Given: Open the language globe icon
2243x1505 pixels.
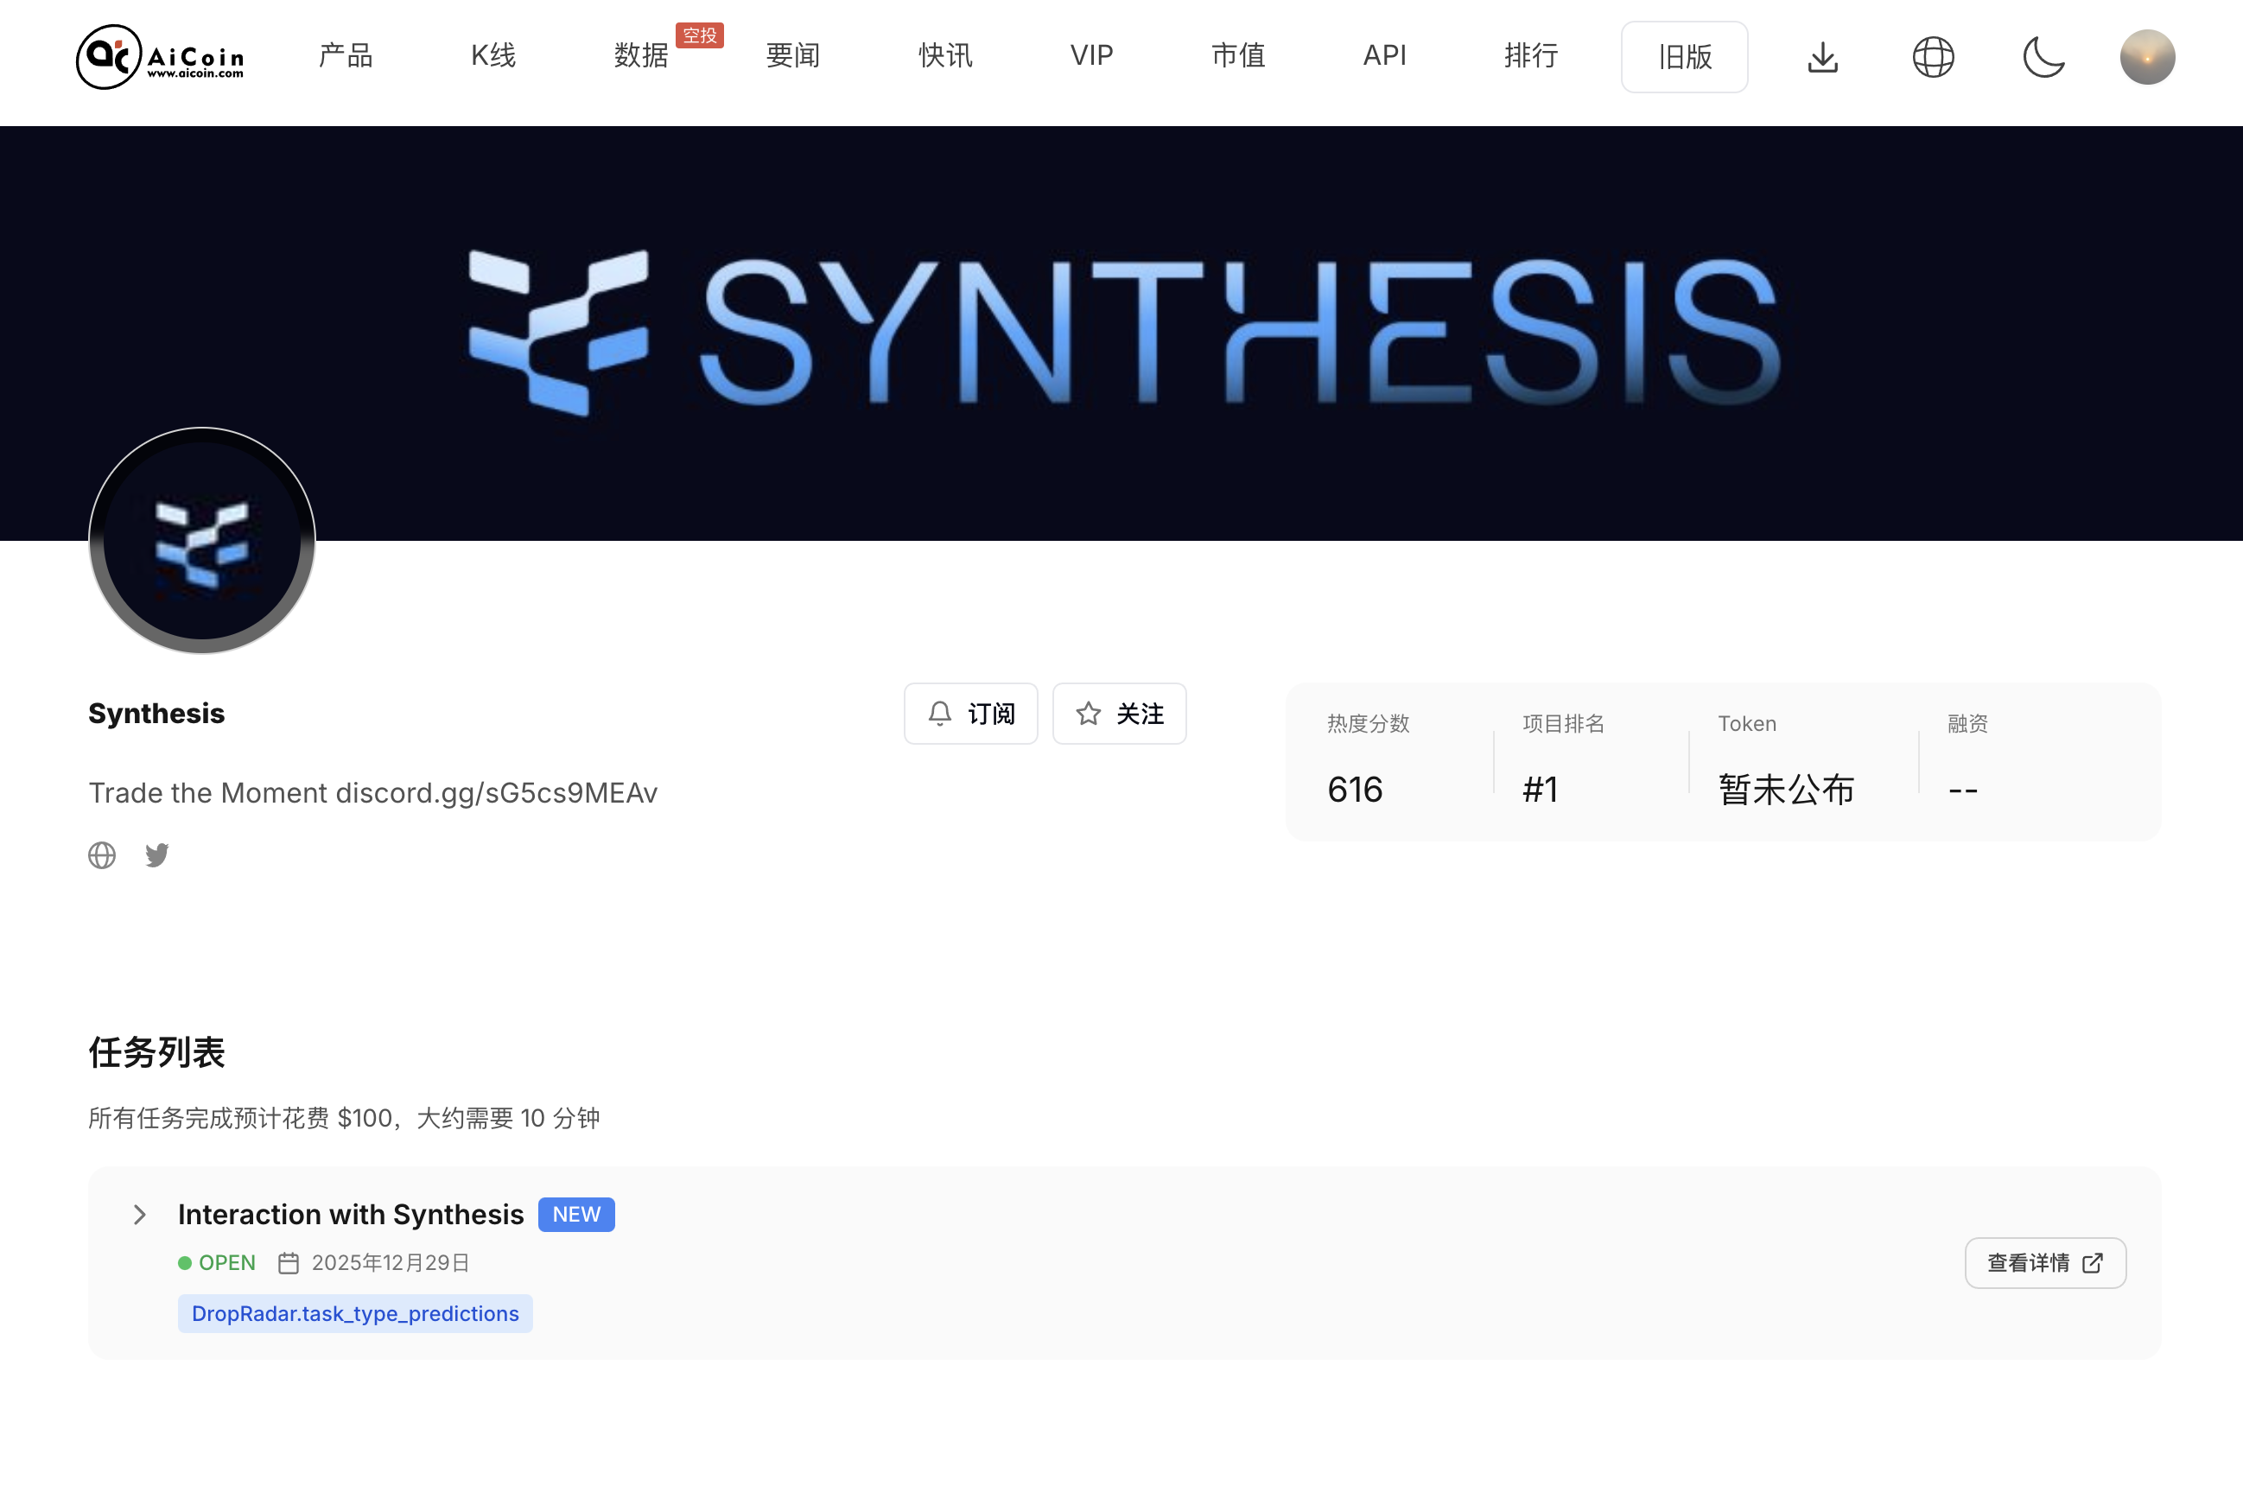Looking at the screenshot, I should click(x=1932, y=57).
